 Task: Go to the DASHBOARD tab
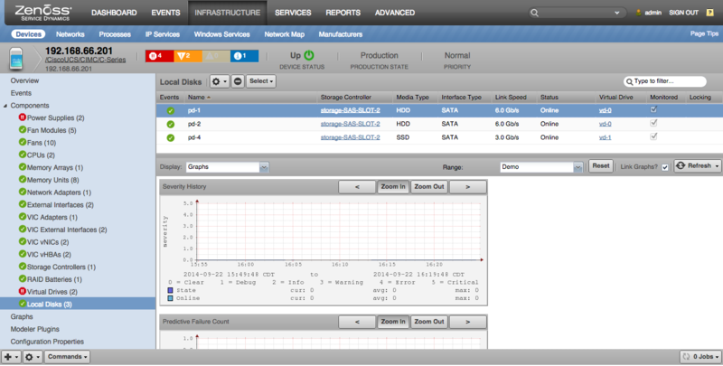114,13
